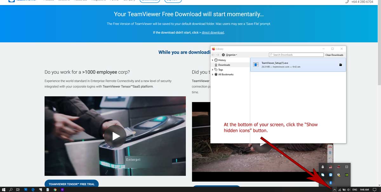Maximize the Library window
This screenshot has width=381, height=192.
(332, 49)
